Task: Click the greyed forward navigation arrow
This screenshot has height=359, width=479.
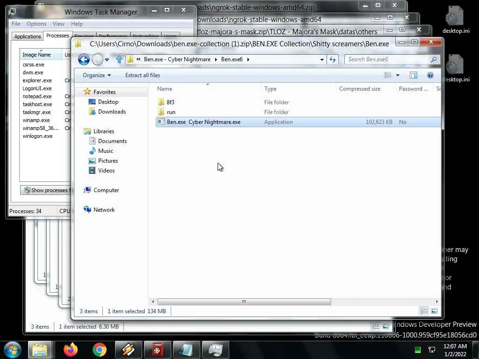Action: click(x=97, y=59)
